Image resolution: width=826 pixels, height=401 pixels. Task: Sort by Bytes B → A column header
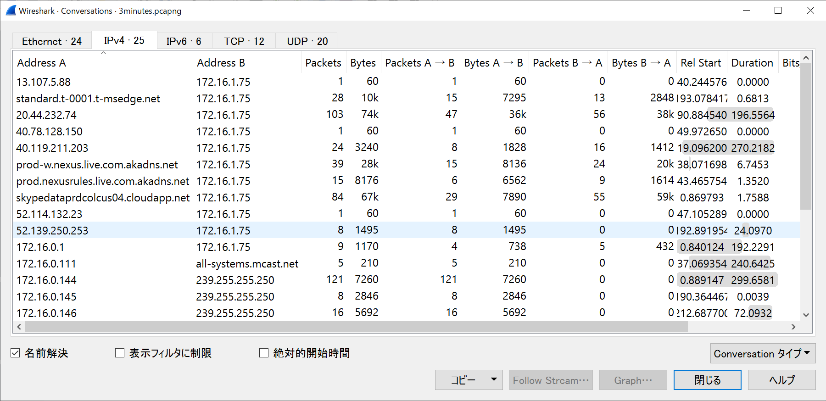[642, 63]
